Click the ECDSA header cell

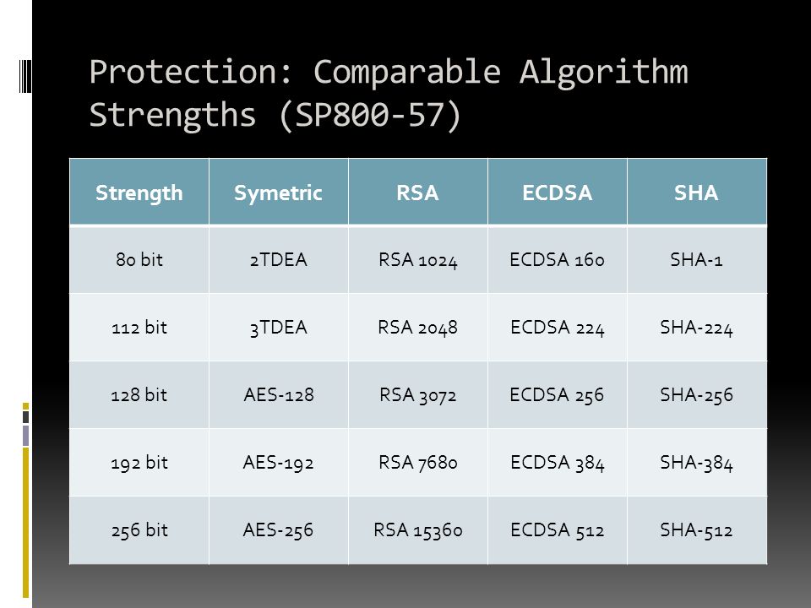coord(558,192)
